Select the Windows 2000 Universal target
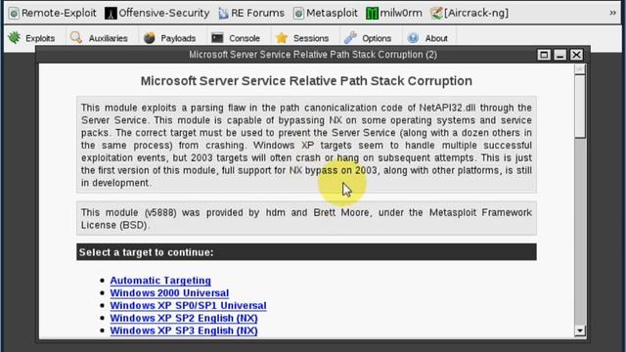Viewport: 626px width, 352px height. tap(169, 293)
